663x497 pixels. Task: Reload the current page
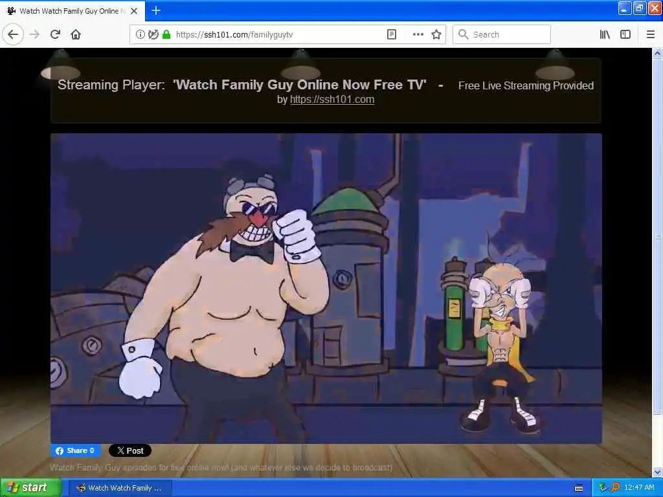pyautogui.click(x=55, y=34)
